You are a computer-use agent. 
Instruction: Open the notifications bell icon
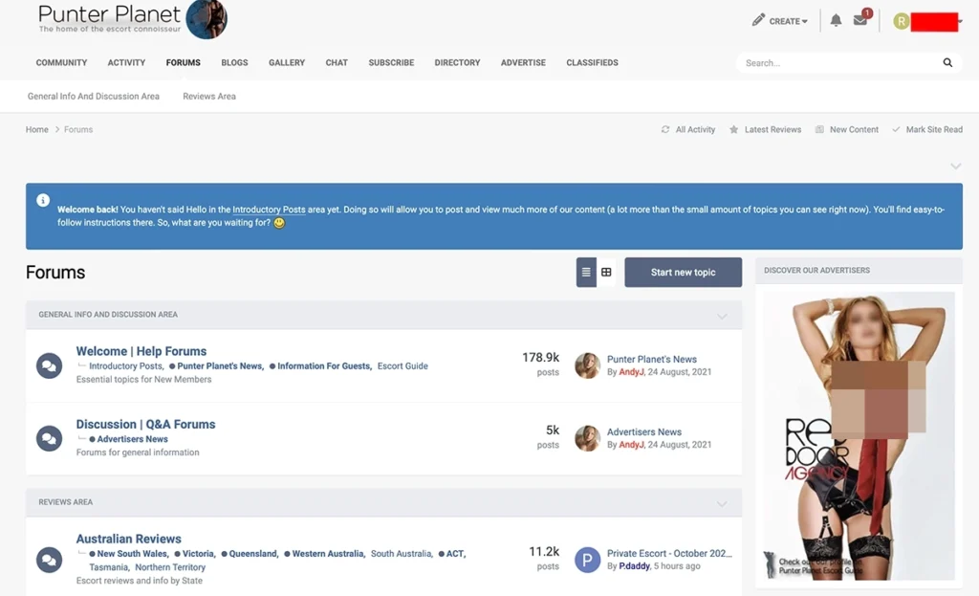point(836,21)
